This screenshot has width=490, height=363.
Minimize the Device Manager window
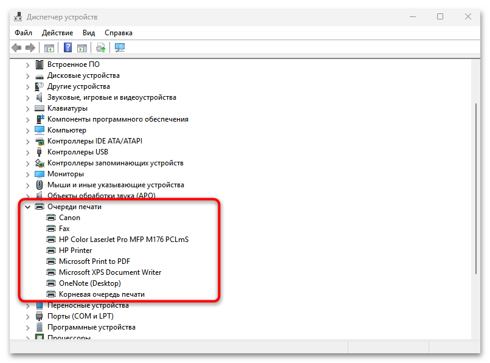click(413, 16)
